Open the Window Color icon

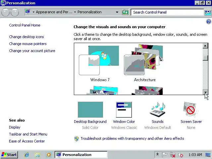click(124, 110)
